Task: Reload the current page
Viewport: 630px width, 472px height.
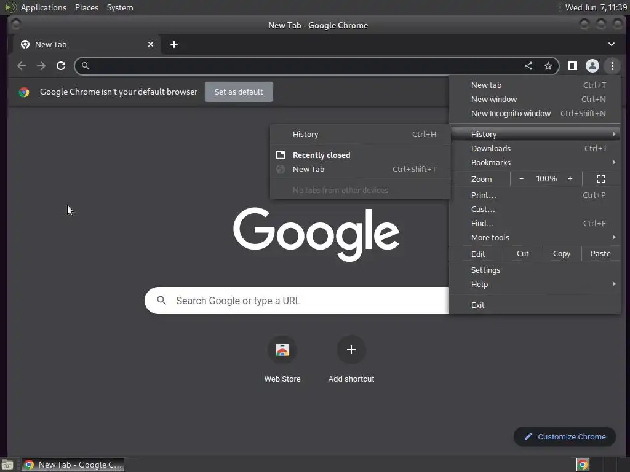Action: (x=61, y=66)
